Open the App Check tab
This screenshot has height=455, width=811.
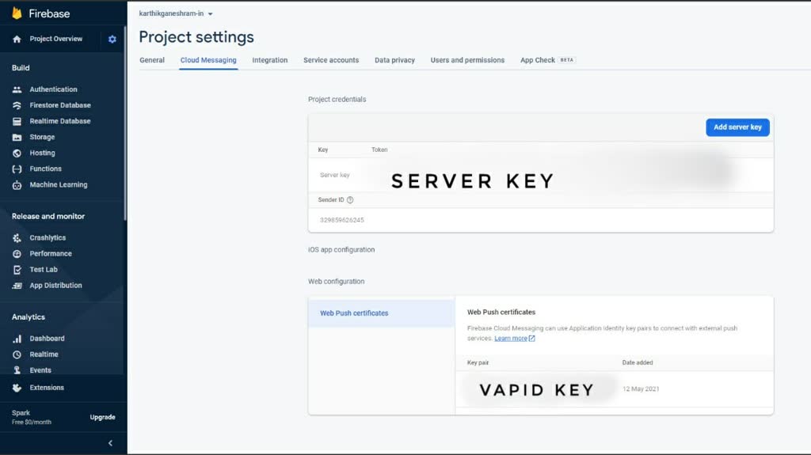tap(548, 60)
